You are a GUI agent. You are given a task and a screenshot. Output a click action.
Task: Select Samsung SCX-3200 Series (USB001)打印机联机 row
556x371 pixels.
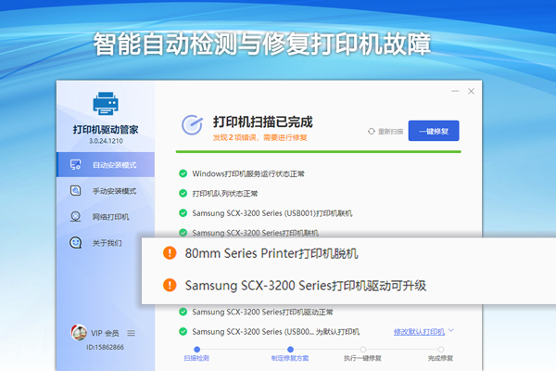pyautogui.click(x=265, y=213)
